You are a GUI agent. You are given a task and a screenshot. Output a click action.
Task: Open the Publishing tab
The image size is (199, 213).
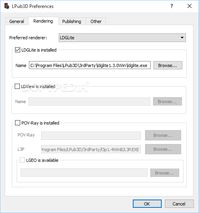72,21
